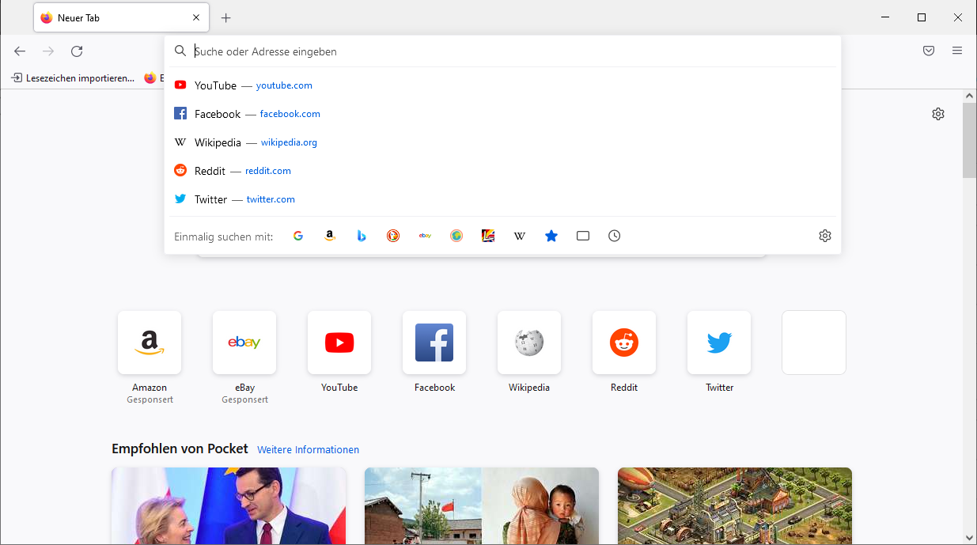Click scrollbar up arrow

point(969,96)
